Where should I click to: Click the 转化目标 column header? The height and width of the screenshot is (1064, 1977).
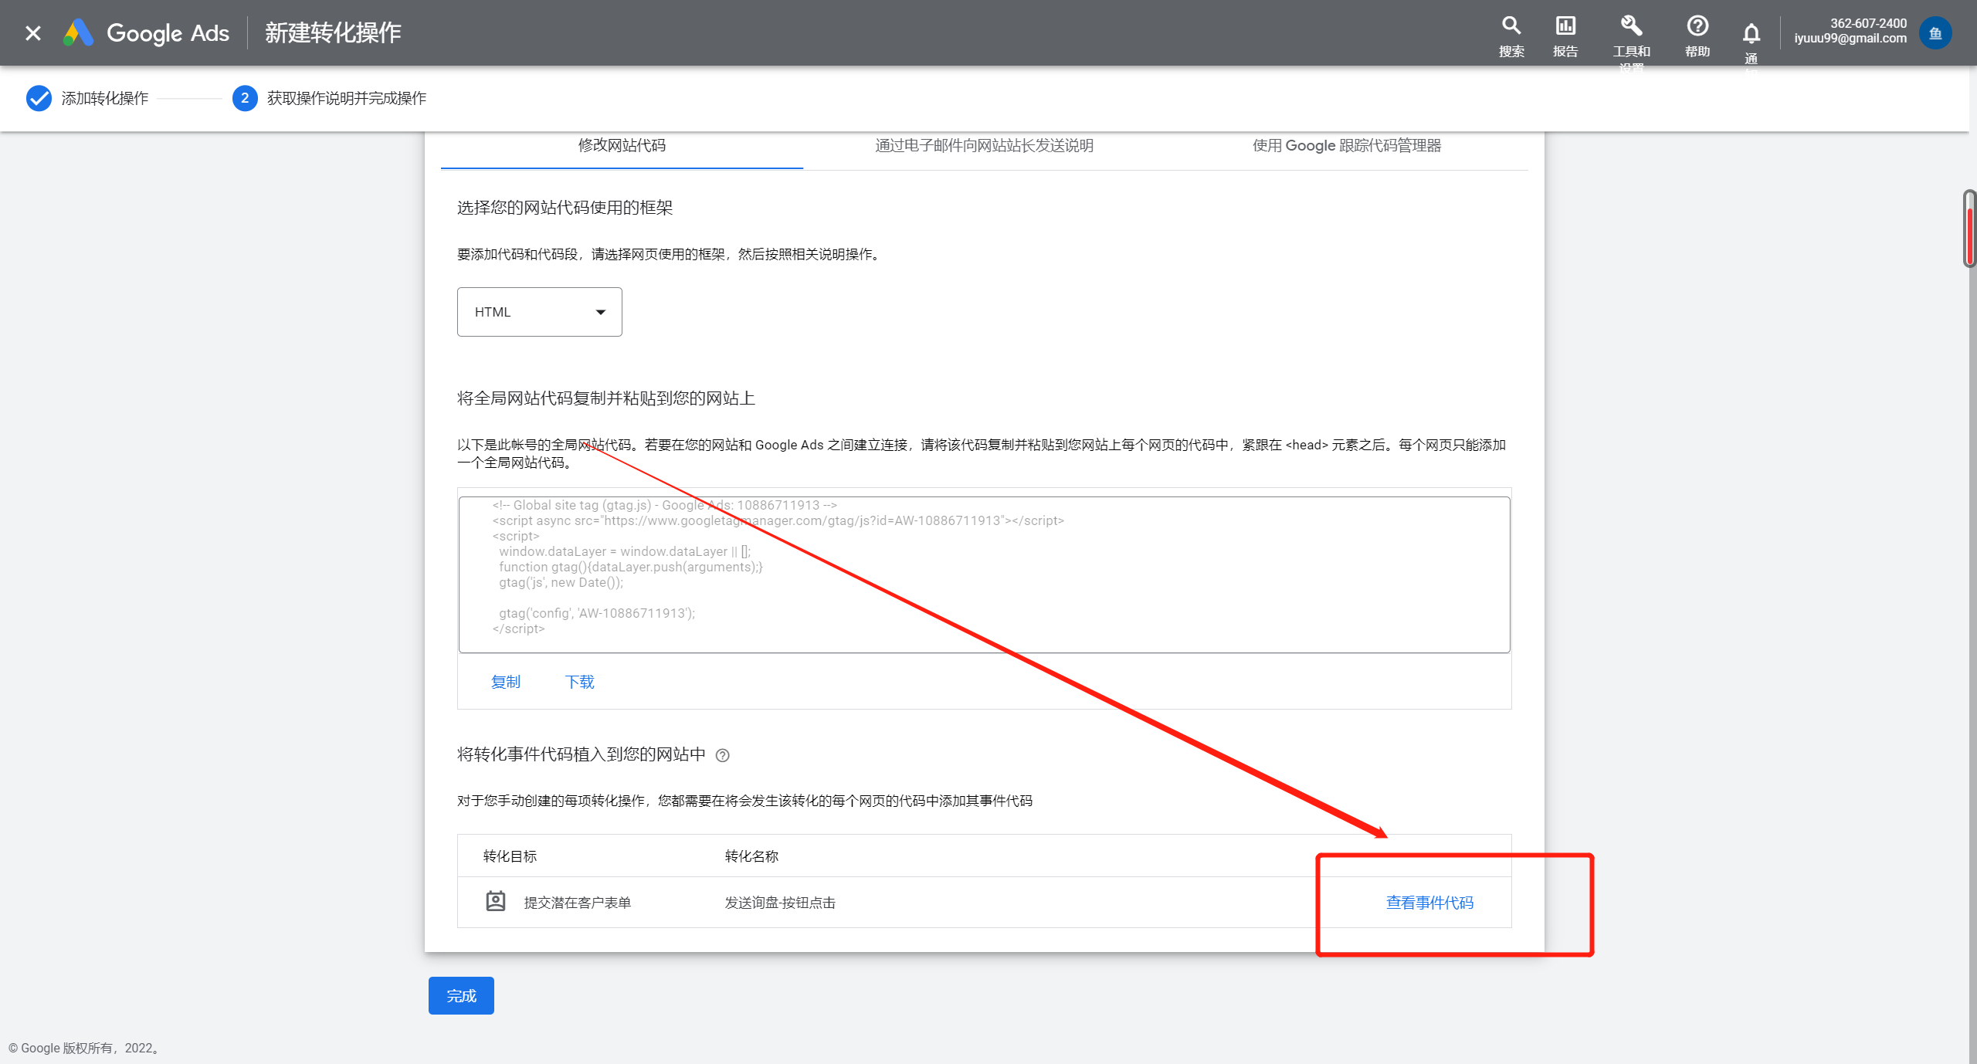[510, 856]
